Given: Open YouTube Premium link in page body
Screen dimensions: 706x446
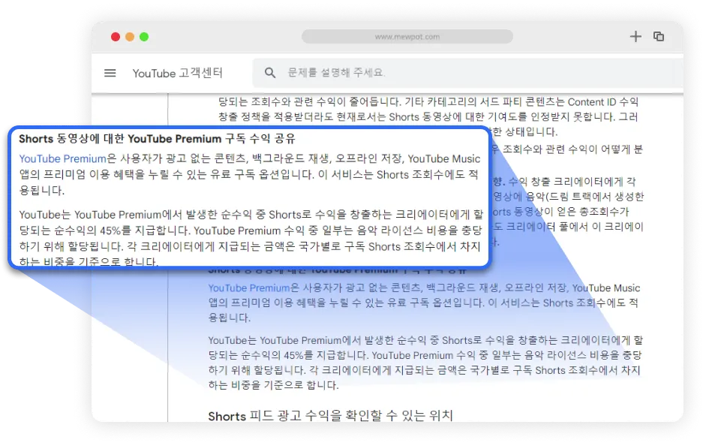Looking at the screenshot, I should [249, 288].
